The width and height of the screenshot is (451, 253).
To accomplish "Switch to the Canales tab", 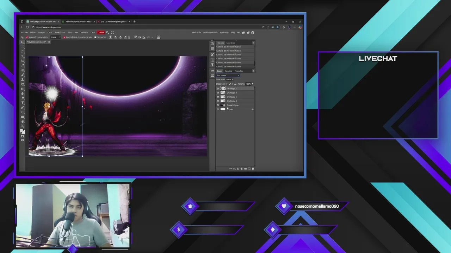I will point(228,71).
